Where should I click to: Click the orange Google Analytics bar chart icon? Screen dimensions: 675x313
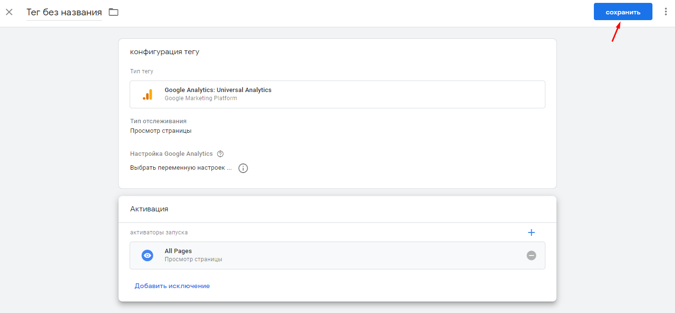coord(147,94)
